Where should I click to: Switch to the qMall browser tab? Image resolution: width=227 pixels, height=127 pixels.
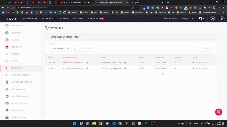click(x=147, y=2)
